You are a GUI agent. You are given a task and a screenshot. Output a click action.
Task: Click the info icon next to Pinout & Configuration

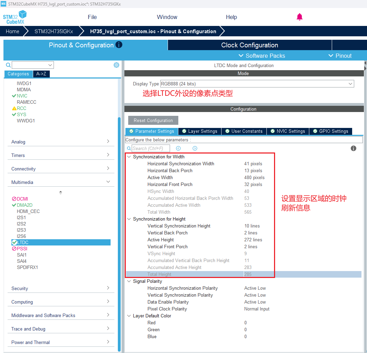pos(119,45)
